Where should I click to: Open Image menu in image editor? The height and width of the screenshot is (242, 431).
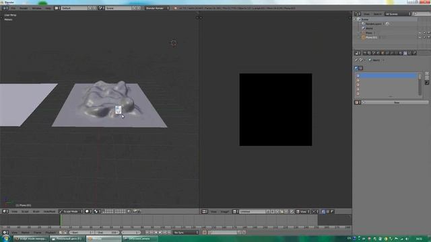(x=224, y=212)
